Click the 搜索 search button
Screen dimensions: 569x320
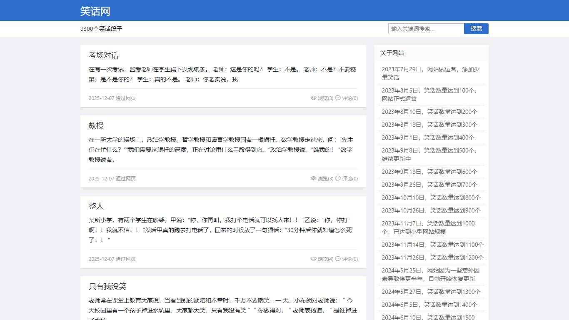pyautogui.click(x=476, y=28)
